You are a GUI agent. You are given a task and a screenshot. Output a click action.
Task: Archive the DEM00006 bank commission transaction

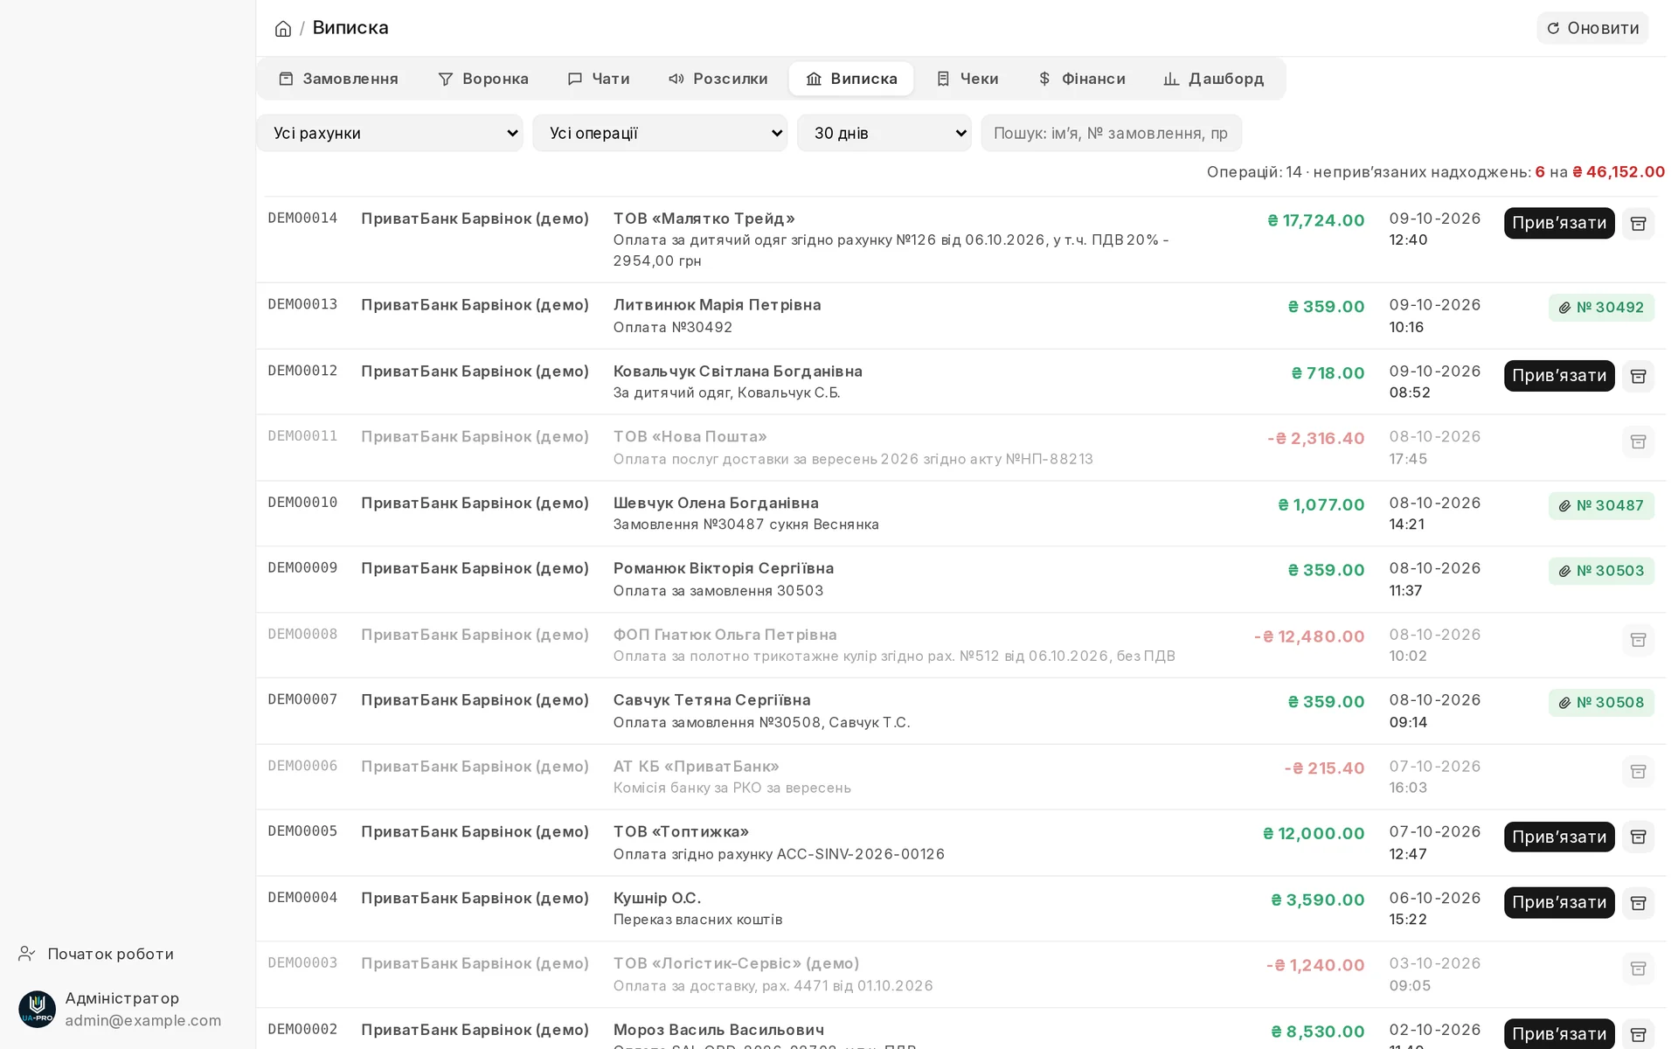tap(1638, 772)
